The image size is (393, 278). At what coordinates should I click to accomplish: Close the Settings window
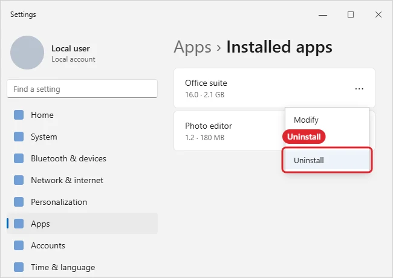pos(378,15)
